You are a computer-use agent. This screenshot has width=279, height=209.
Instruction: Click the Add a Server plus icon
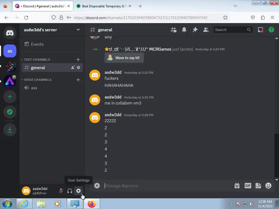[x=10, y=97]
